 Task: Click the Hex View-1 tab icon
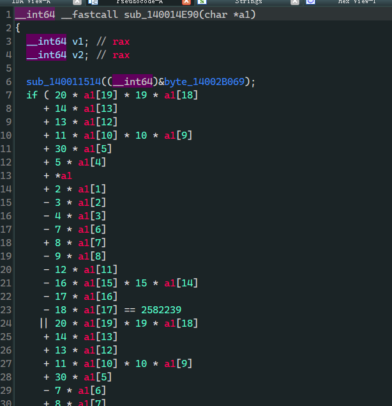pyautogui.click(x=310, y=3)
